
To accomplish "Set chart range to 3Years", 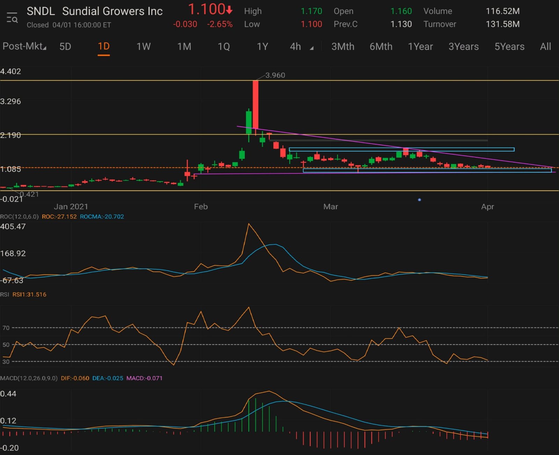I will pos(464,46).
